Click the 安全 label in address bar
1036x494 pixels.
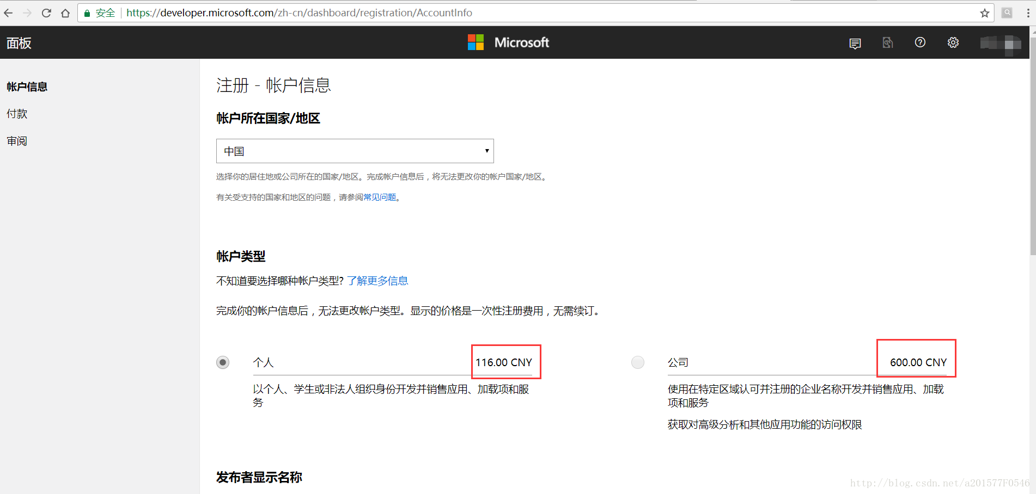(x=105, y=13)
